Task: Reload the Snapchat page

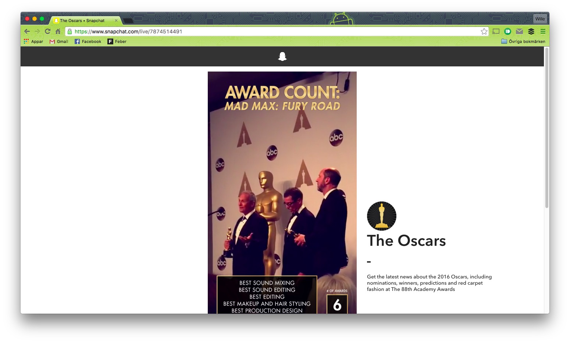Action: click(x=47, y=32)
